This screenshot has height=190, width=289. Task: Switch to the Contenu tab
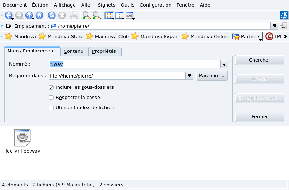74,51
